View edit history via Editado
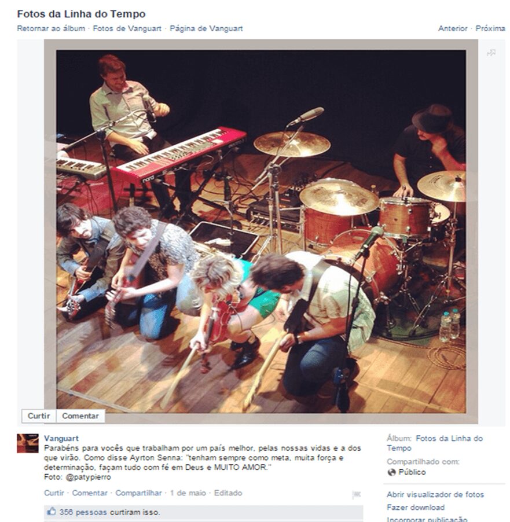This screenshot has height=522, width=510. [228, 492]
